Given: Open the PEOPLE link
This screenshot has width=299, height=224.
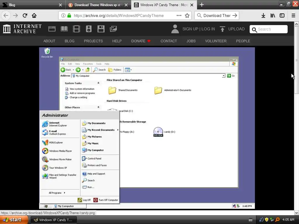Looking at the screenshot, I should (243, 41).
